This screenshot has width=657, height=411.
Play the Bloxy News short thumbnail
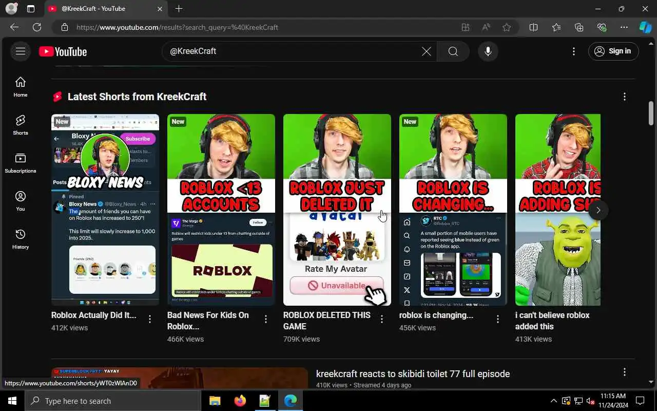point(105,210)
